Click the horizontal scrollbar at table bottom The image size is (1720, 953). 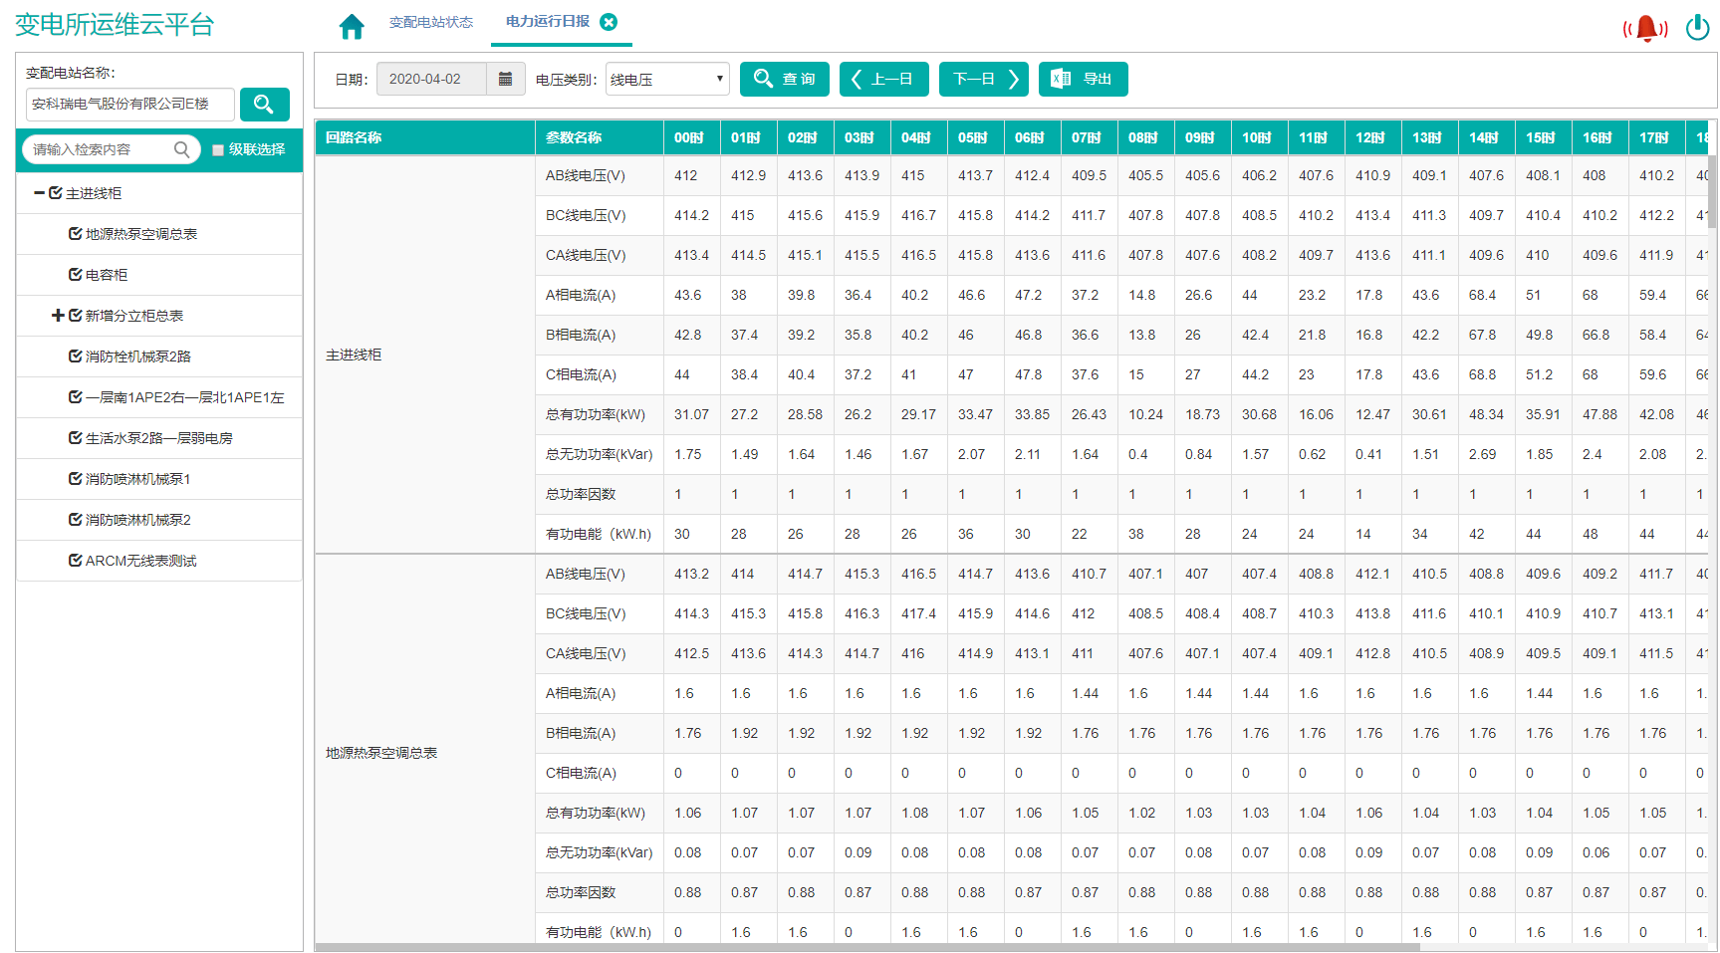(866, 947)
